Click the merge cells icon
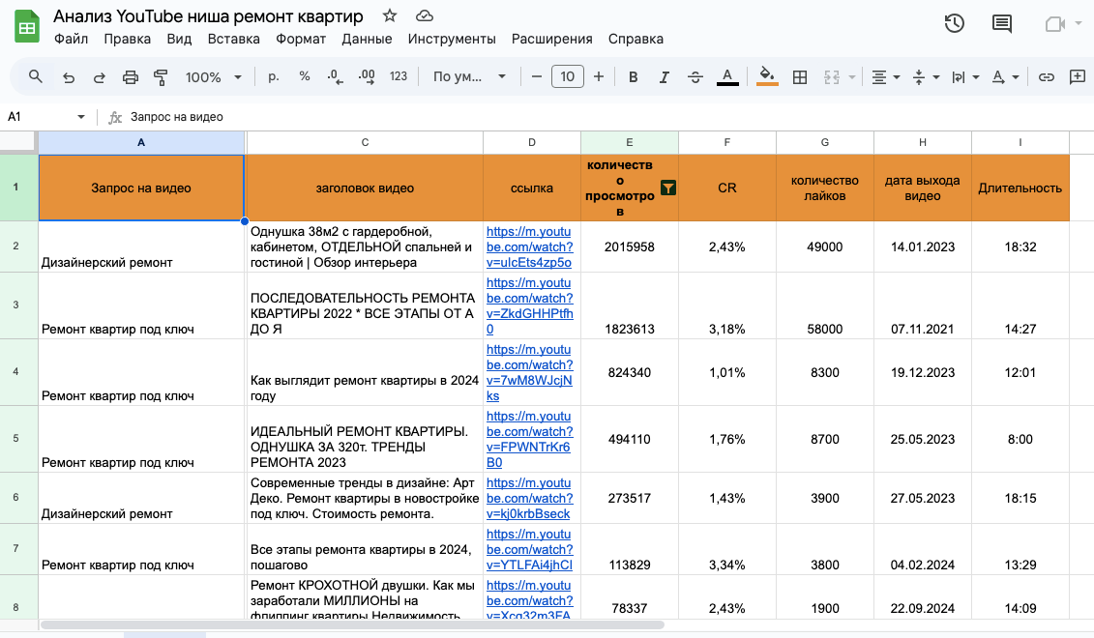Image resolution: width=1094 pixels, height=638 pixels. click(832, 76)
